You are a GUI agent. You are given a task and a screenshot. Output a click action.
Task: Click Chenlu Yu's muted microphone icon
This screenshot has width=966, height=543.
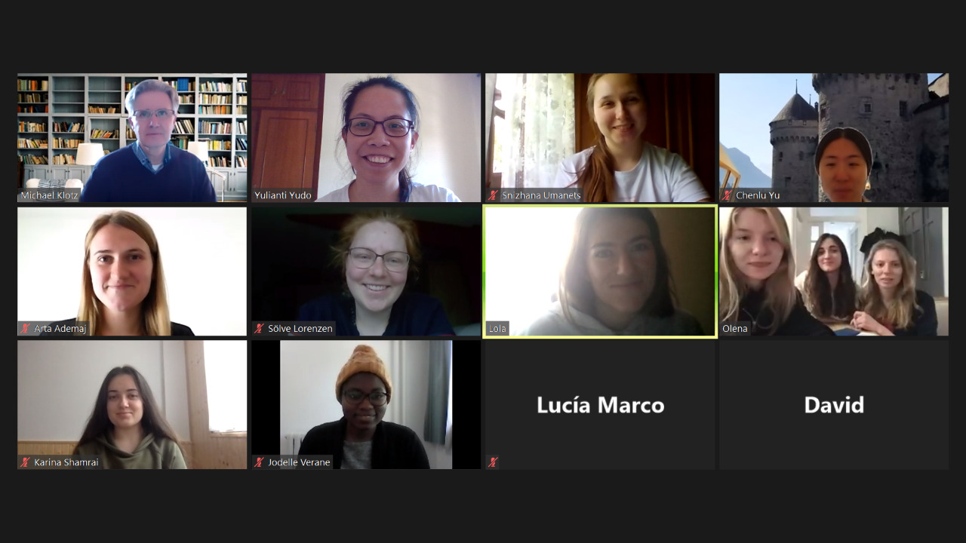(728, 195)
